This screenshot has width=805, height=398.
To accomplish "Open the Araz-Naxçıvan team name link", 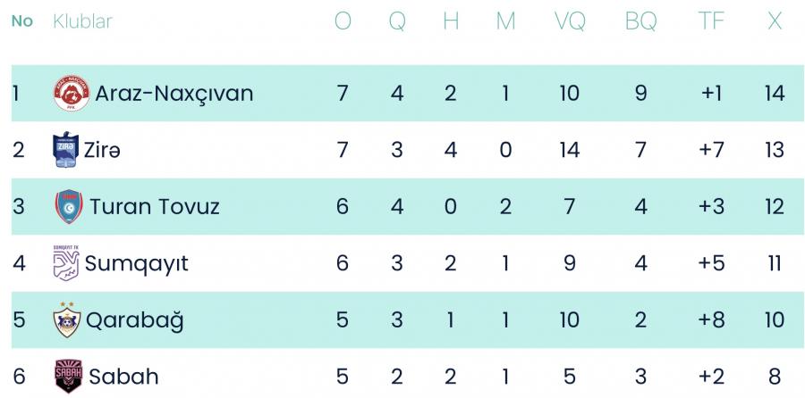I will 174,94.
